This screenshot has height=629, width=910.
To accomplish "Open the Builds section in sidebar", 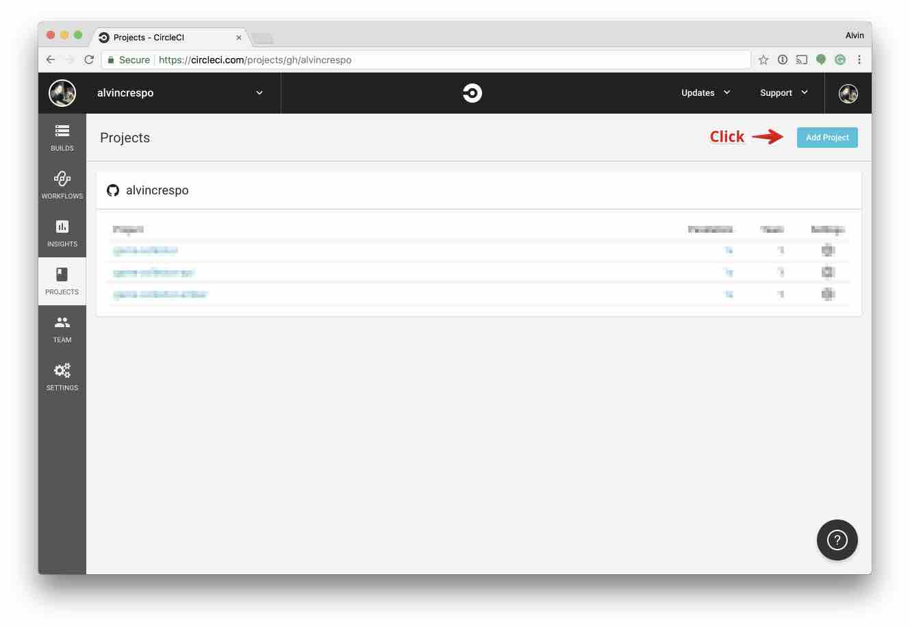I will tap(62, 138).
